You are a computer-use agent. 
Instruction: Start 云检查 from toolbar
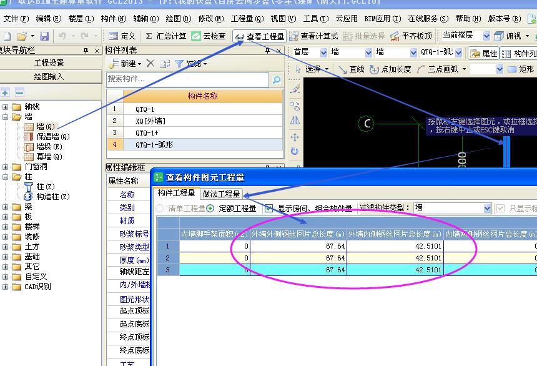(x=208, y=36)
